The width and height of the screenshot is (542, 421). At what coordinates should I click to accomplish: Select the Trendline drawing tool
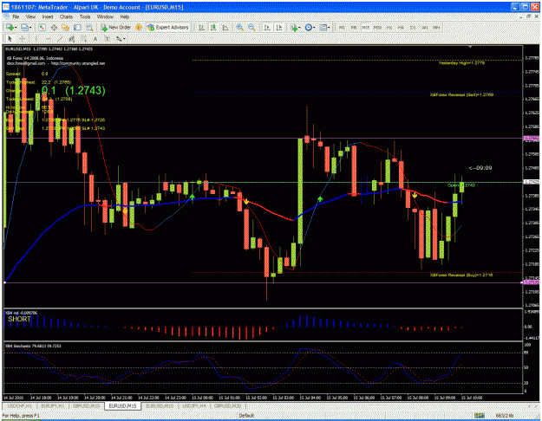(x=60, y=39)
